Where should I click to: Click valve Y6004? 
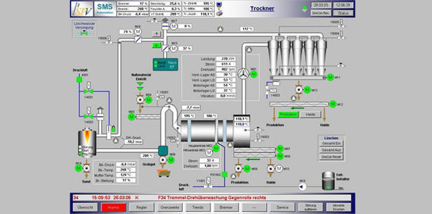pyautogui.click(x=342, y=38)
